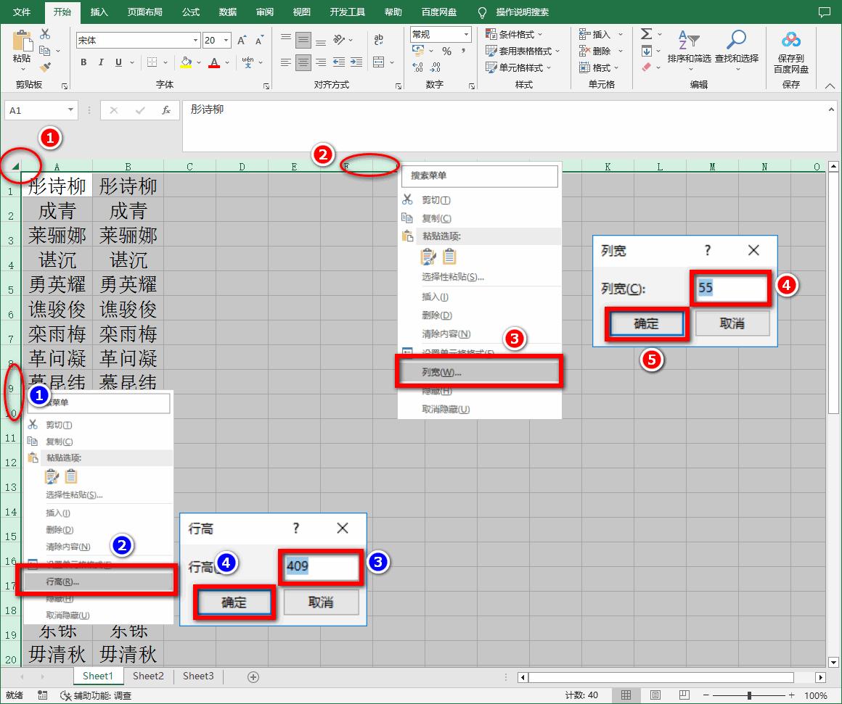Image resolution: width=842 pixels, height=704 pixels.
Task: Click the Fill down icon
Action: [x=647, y=51]
